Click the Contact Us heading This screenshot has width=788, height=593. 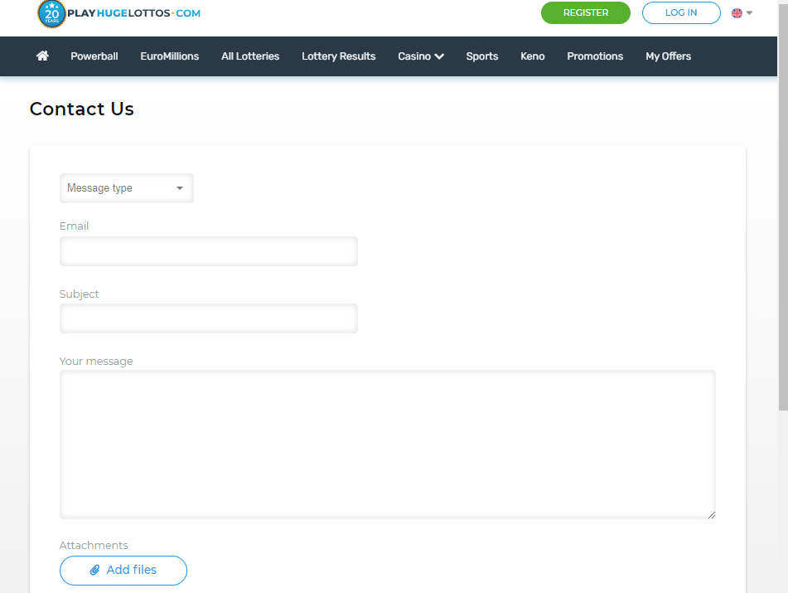tap(82, 109)
